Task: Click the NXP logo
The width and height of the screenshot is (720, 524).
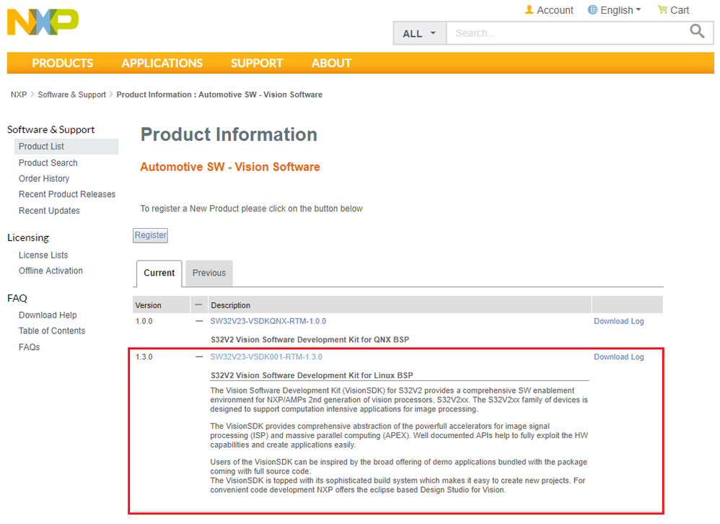Action: [x=43, y=22]
